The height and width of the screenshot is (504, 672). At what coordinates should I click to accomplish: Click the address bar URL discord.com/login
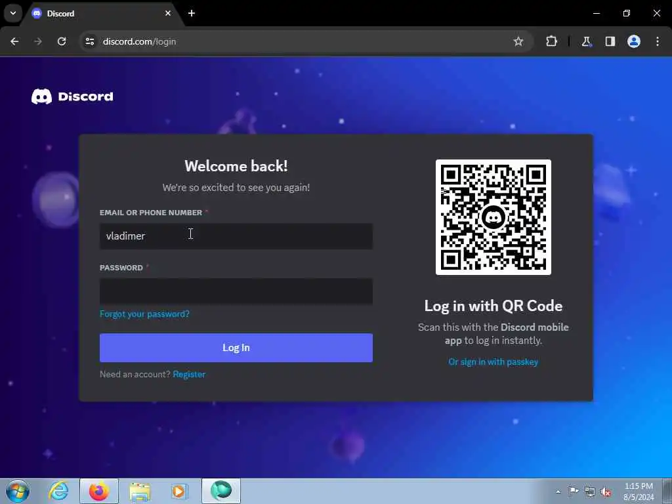coord(139,41)
